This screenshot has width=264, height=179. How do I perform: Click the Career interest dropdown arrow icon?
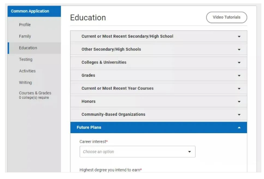pos(189,152)
